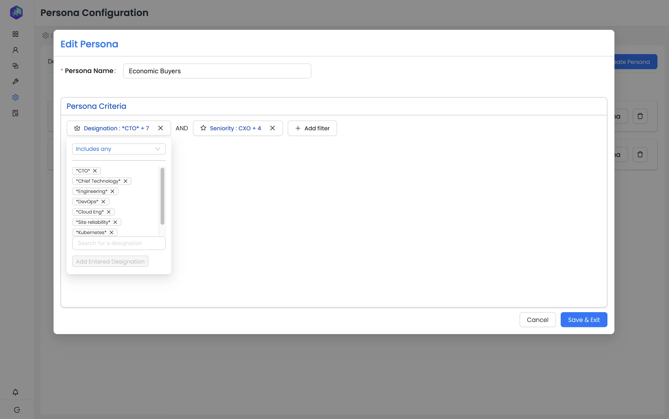Click the logout icon at sidebar bottom

click(17, 410)
